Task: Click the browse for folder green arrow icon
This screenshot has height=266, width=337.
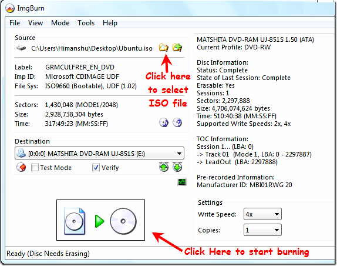Action: click(x=177, y=48)
